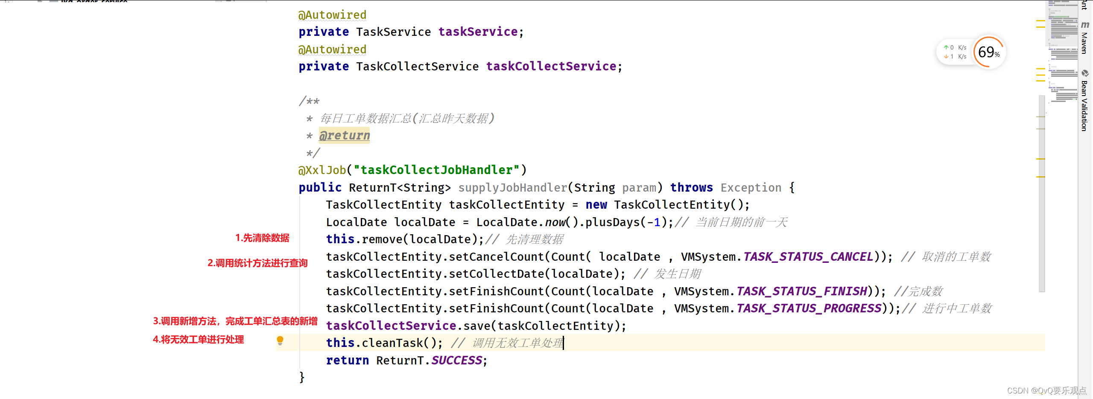Image resolution: width=1093 pixels, height=399 pixels.
Task: Click the TASK_STATUS_PROGRESS constant
Action: tap(809, 309)
